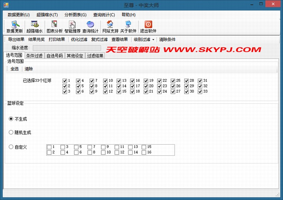Open the 查询统计(C) menu
Viewport: 283px width, 200px height.
104,15
